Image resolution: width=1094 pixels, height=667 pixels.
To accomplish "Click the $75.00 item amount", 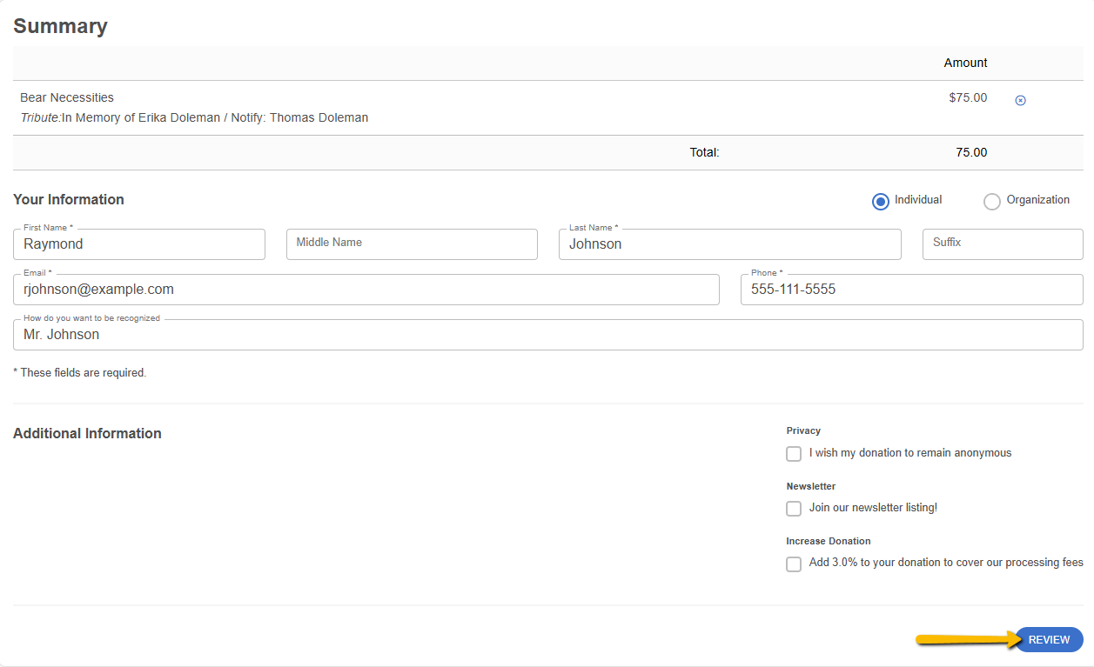I will click(x=968, y=97).
